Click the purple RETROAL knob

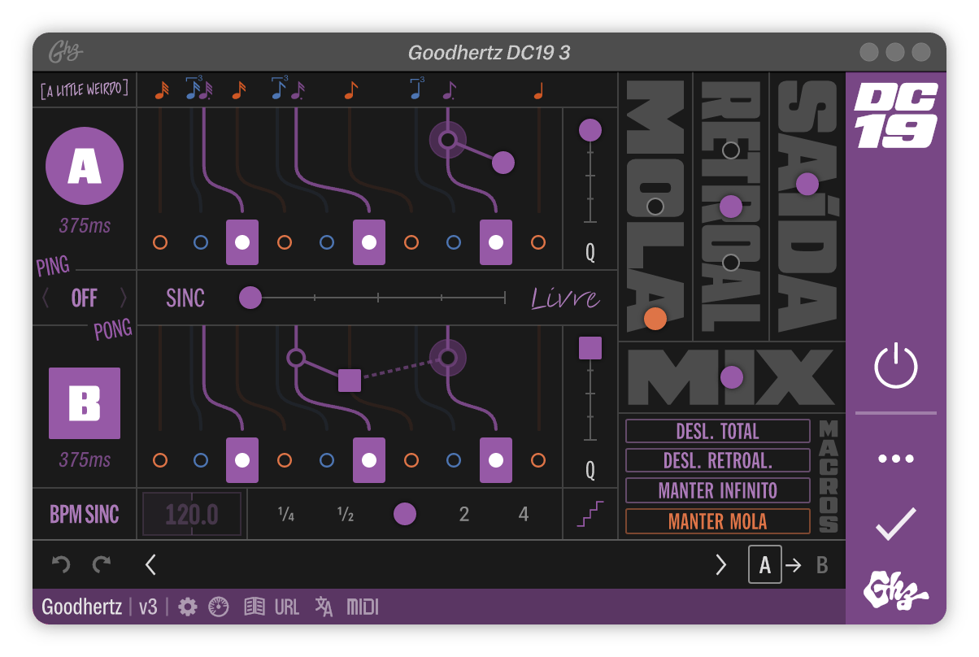tap(731, 207)
